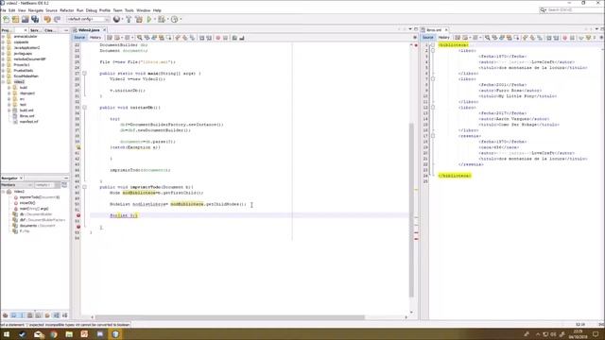Click the Debug Project toolbar icon
Image resolution: width=605 pixels, height=340 pixels.
point(162,19)
